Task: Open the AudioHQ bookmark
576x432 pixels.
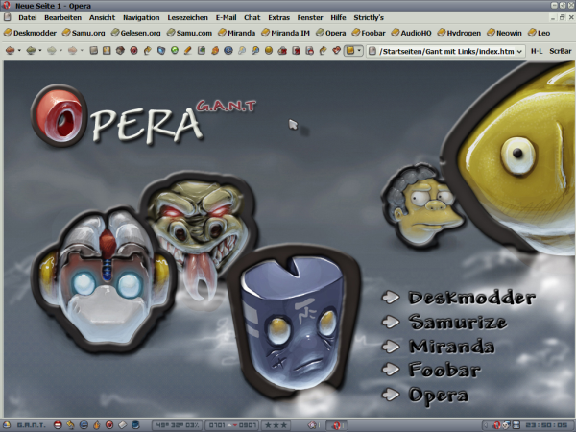Action: 411,33
